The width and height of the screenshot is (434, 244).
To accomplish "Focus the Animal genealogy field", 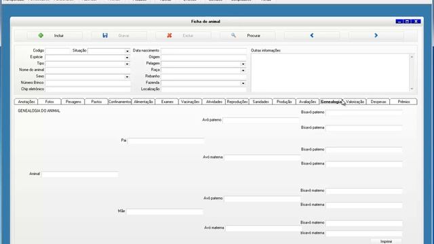I will coord(80,174).
